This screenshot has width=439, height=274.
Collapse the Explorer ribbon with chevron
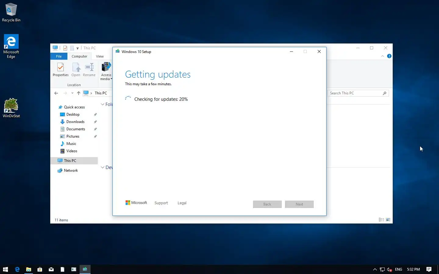(x=383, y=56)
